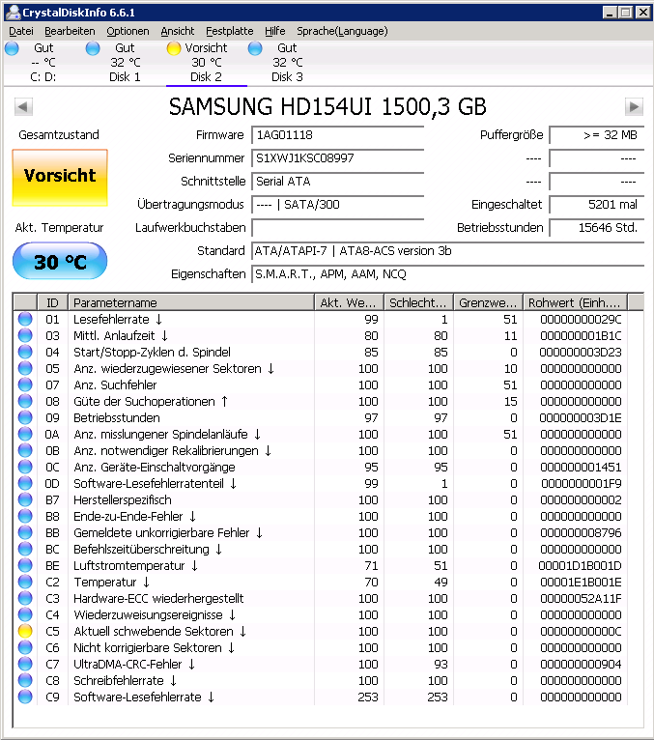
Task: Click the Standard field ATA/ATAPI-7
Action: pos(448,250)
